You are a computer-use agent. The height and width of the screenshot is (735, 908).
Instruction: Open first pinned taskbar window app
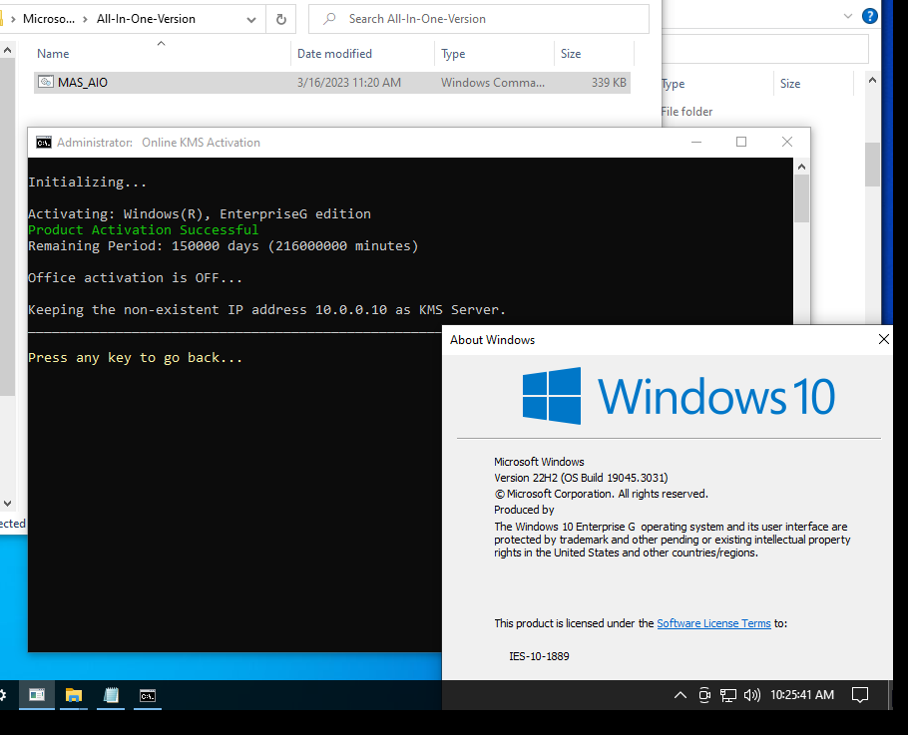37,695
